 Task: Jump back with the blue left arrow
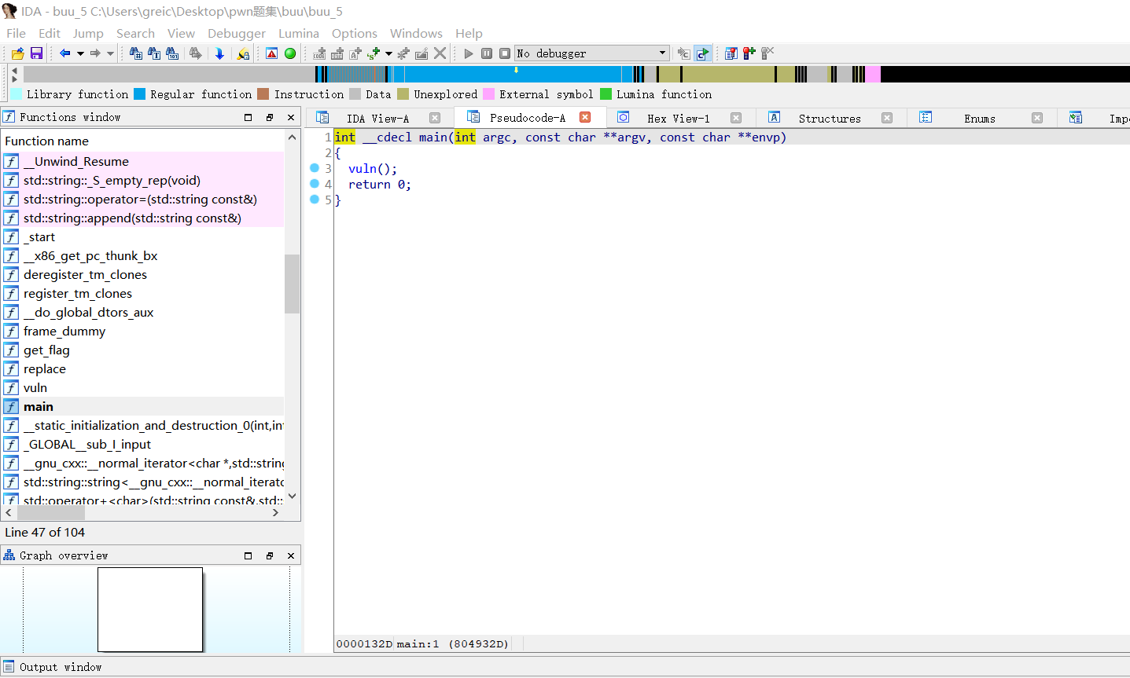(x=64, y=53)
